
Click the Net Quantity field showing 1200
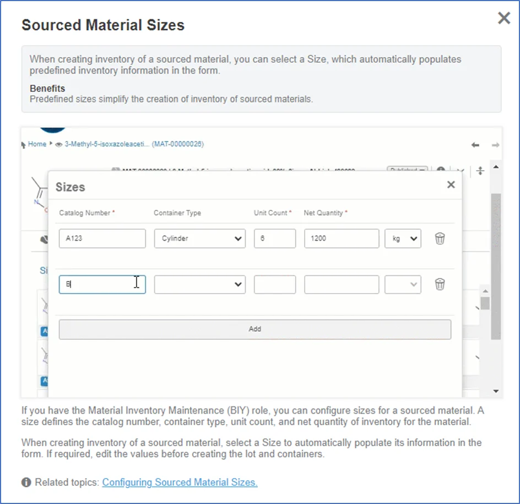coord(341,239)
